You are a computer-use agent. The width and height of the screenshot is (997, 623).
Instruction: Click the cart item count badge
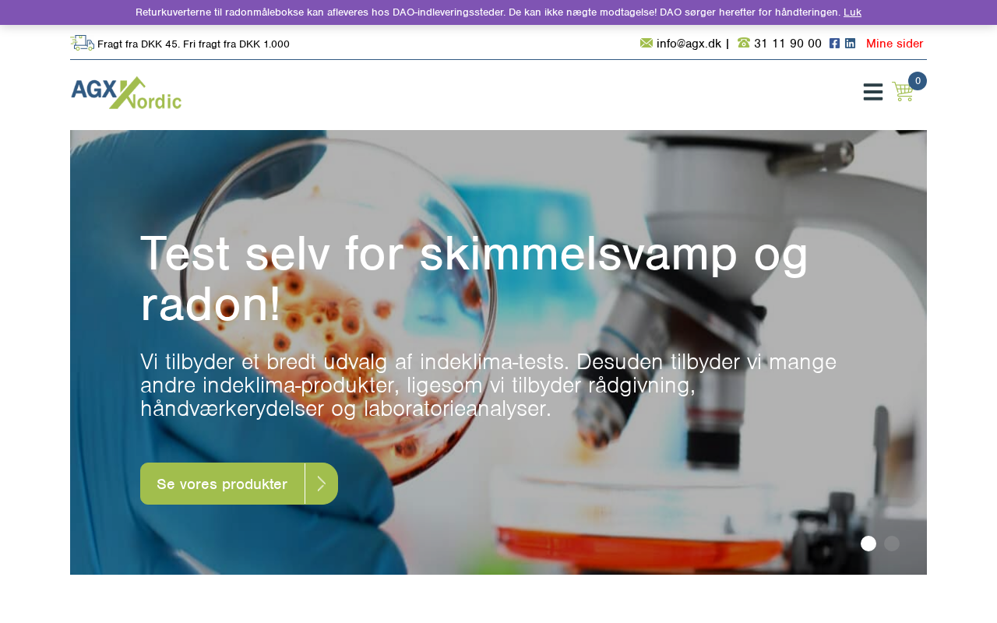pos(918,81)
